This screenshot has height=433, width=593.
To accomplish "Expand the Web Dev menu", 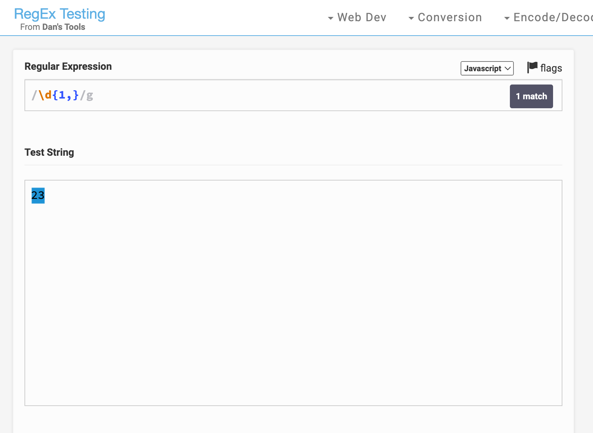I will [361, 17].
